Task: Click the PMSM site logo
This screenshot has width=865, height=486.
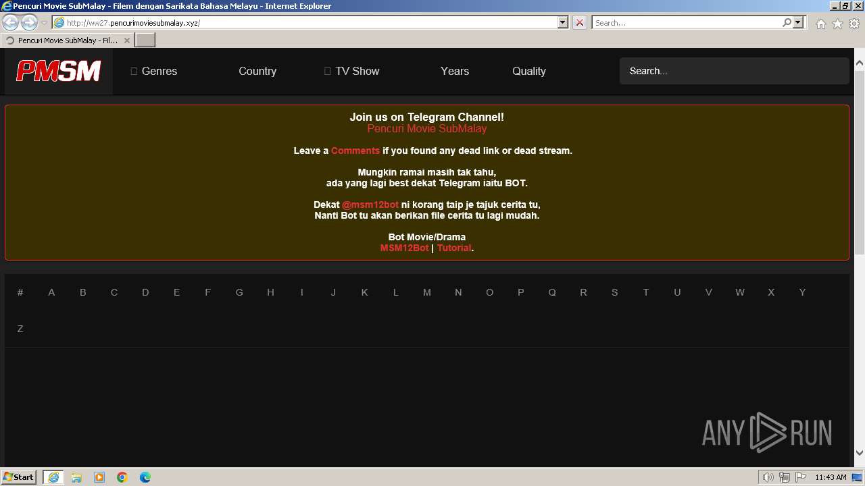Action: [59, 71]
